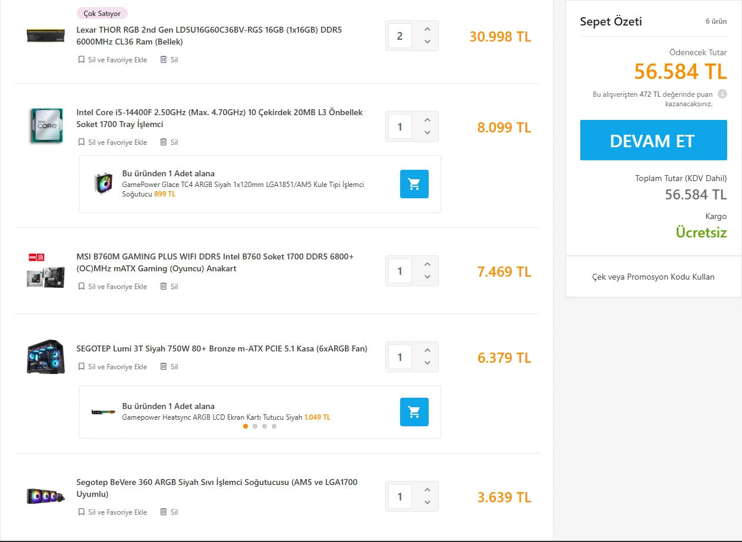This screenshot has height=542, width=742.
Task: Open Segotep BeVere 360 cooler thumbnail
Action: [x=46, y=496]
